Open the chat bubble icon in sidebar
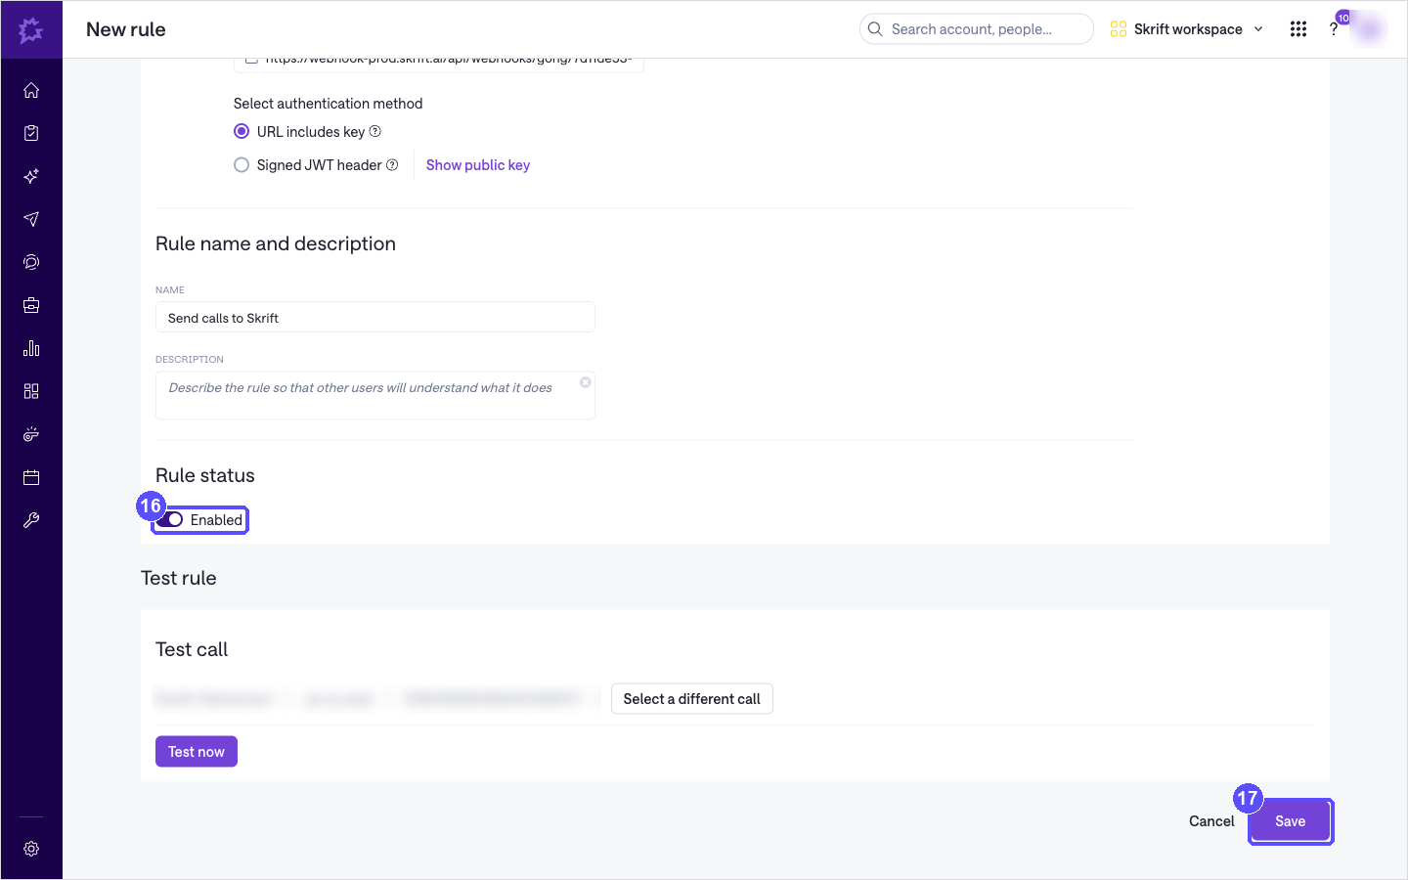 coord(31,262)
